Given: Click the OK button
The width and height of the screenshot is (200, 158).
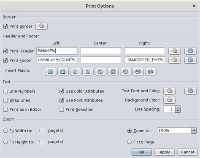Looking at the screenshot, I should [x=142, y=152].
